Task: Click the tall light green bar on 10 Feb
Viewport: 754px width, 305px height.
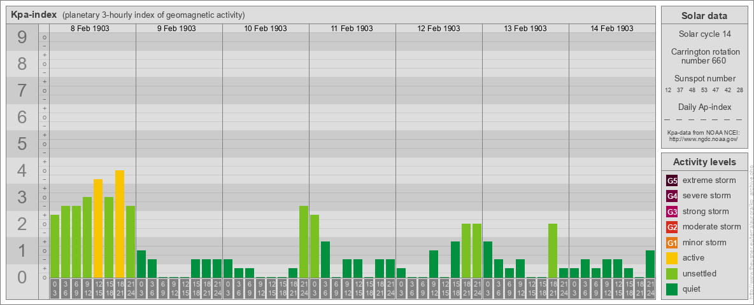Action: point(304,241)
